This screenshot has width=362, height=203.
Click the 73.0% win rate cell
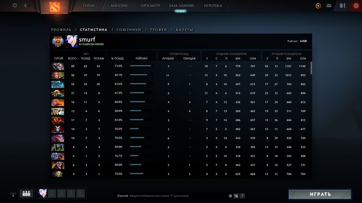point(118,66)
